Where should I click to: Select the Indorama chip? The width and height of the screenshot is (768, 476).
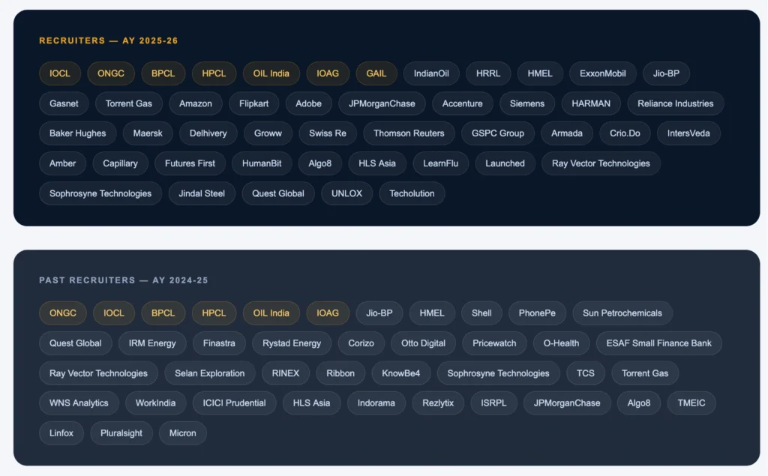pos(376,403)
